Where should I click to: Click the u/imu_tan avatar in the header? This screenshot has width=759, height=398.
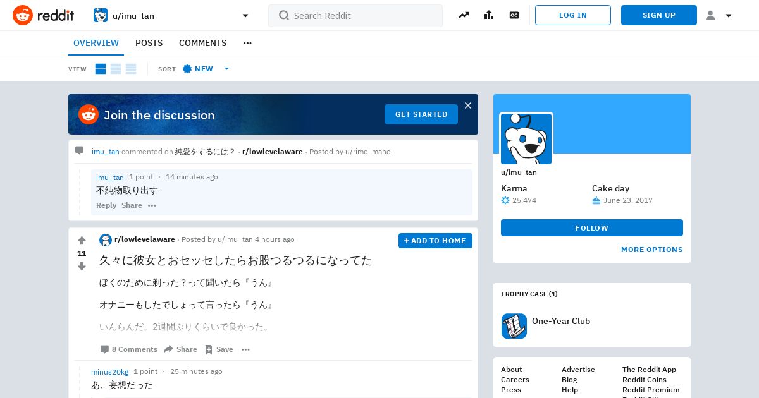101,15
